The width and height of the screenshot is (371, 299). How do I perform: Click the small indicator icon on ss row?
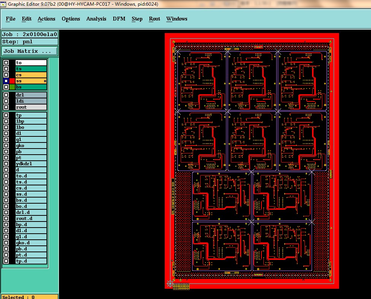coord(45,81)
